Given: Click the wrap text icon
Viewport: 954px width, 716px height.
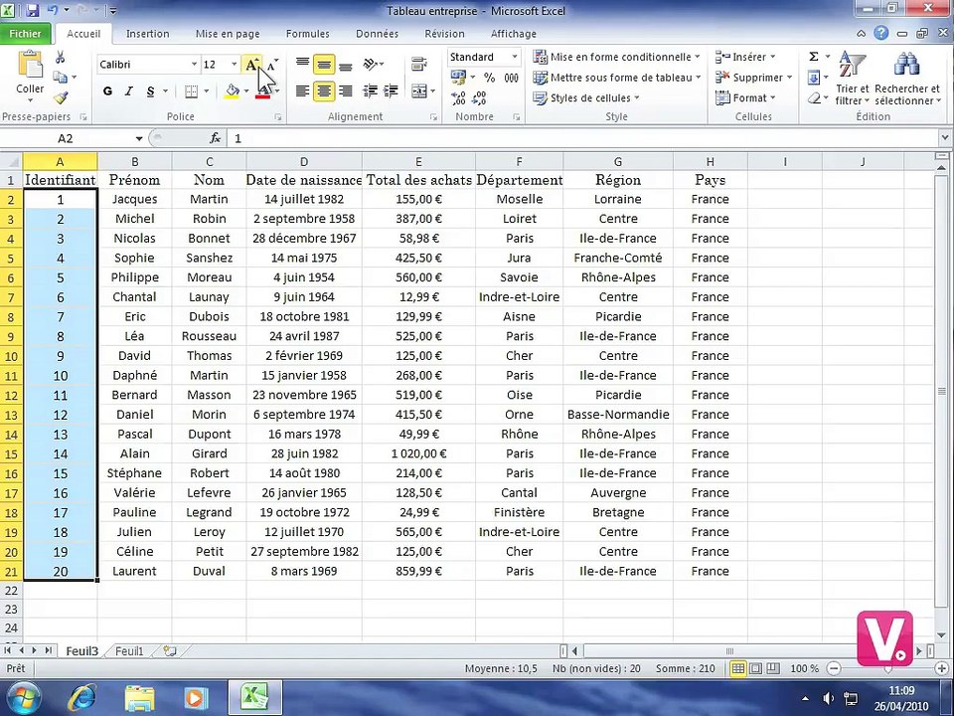Looking at the screenshot, I should [418, 64].
